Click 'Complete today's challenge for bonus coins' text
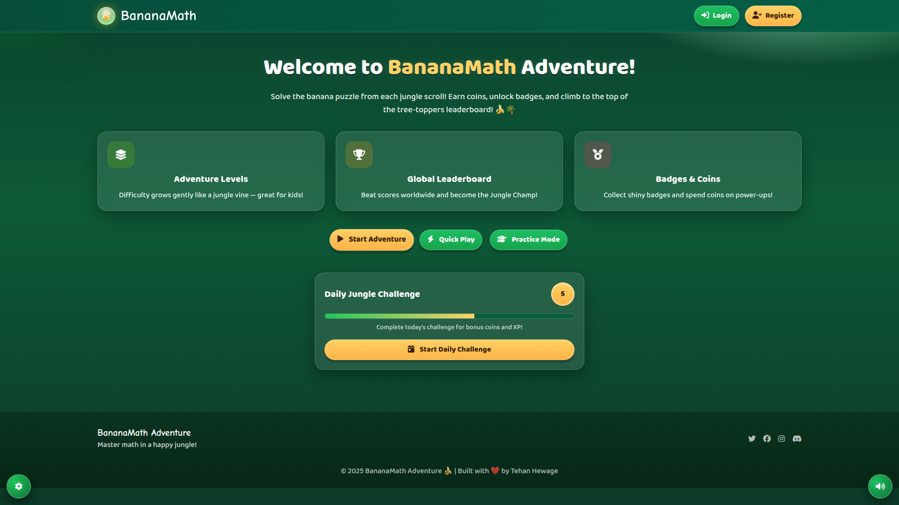The image size is (899, 505). pos(449,327)
